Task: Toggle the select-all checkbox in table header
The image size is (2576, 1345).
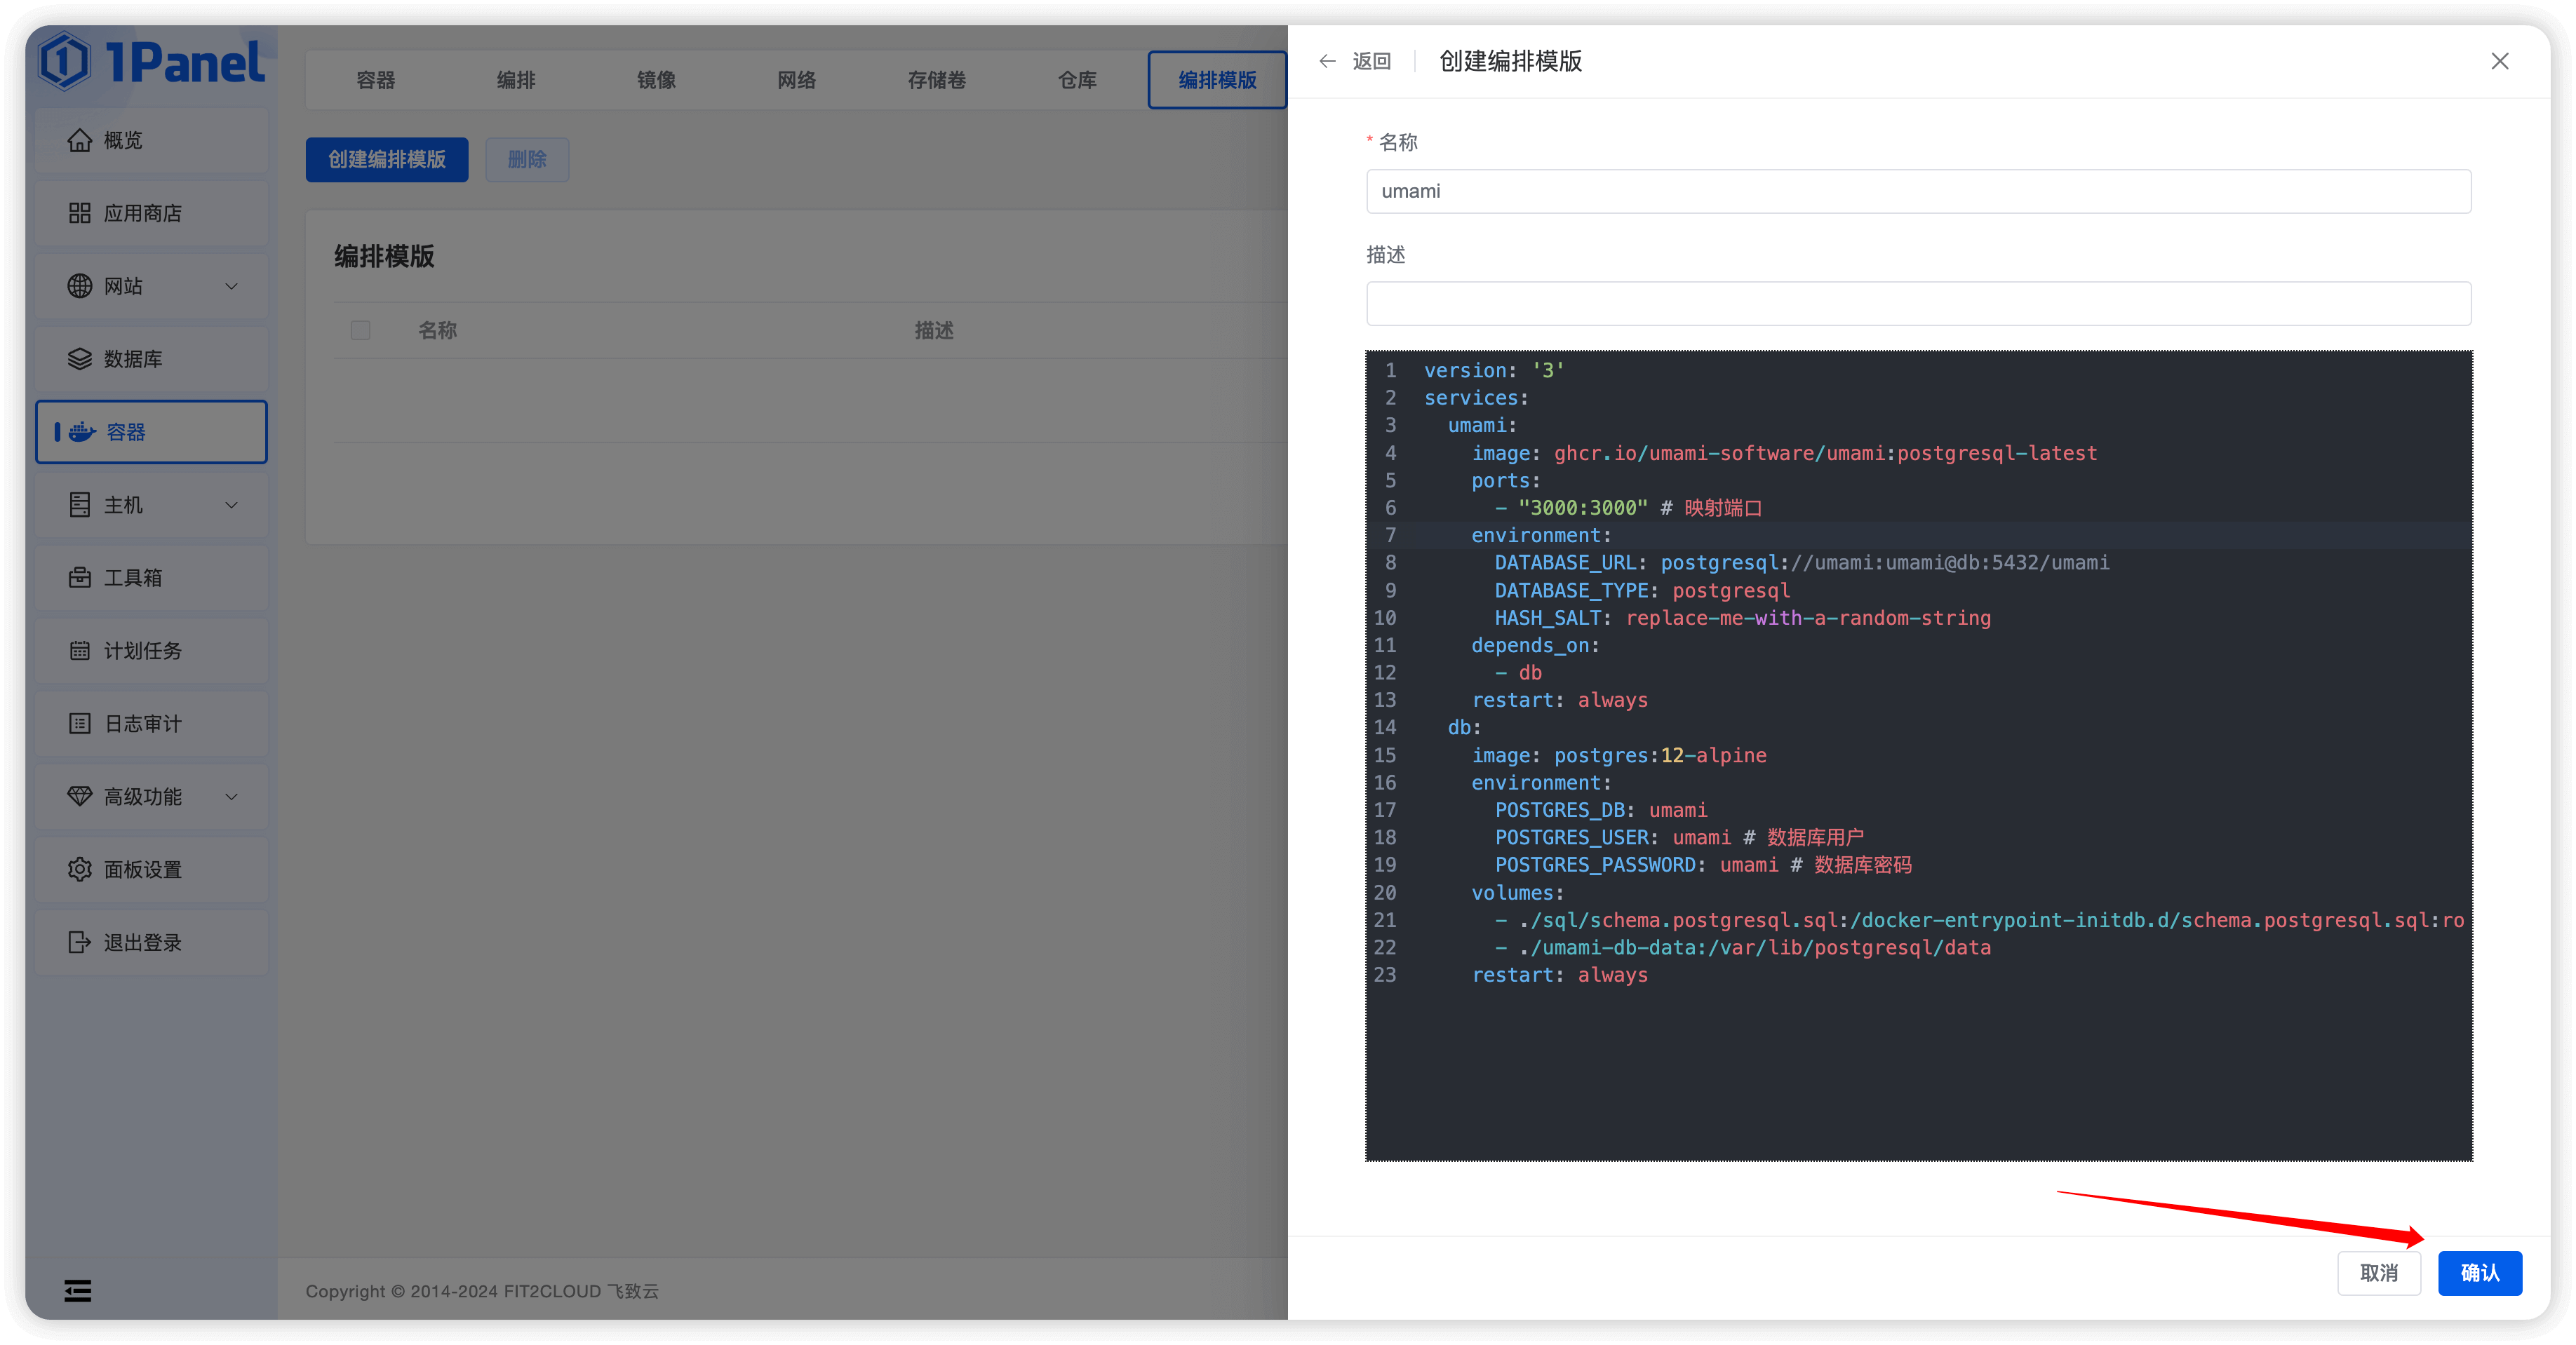Action: pyautogui.click(x=361, y=331)
